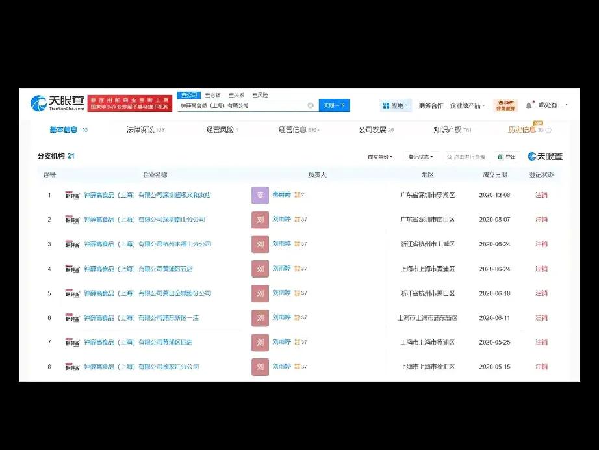The height and width of the screenshot is (450, 599).
Task: Click the company logo icon in row 5
Action: [x=72, y=293]
